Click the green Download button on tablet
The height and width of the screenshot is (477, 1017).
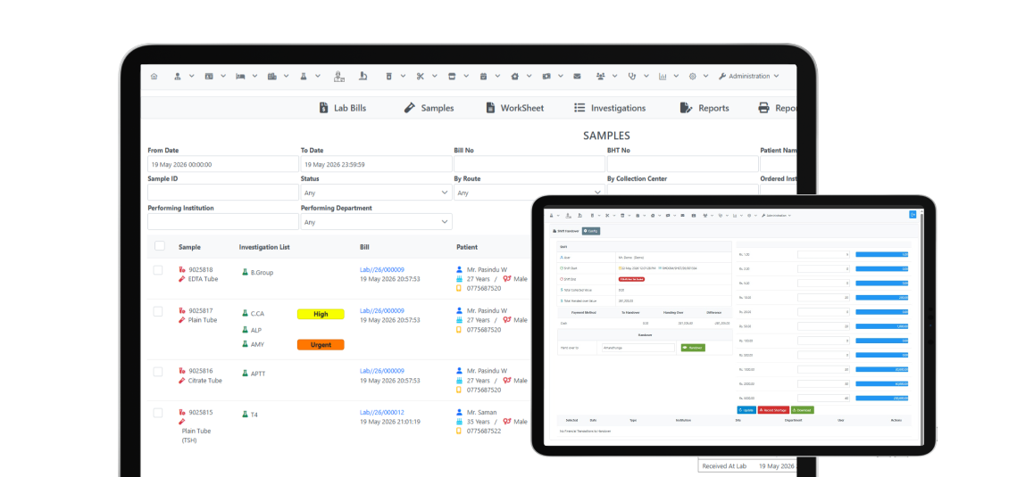point(803,410)
